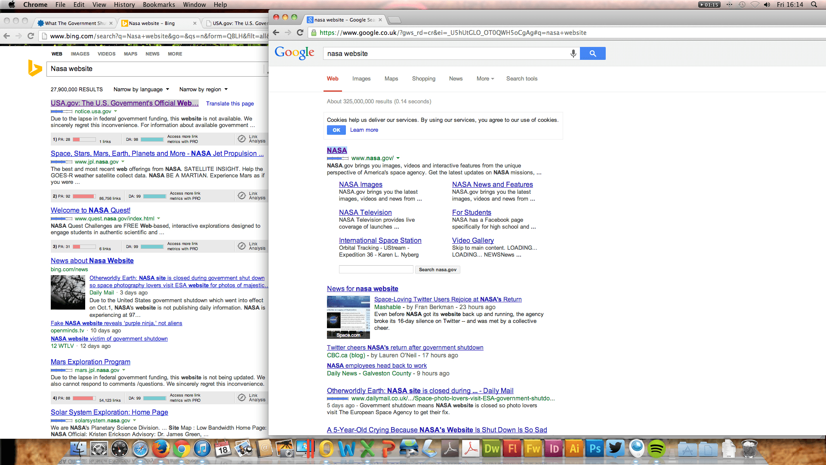Image resolution: width=826 pixels, height=465 pixels.
Task: Open System Preferences from the dock
Action: (99, 449)
